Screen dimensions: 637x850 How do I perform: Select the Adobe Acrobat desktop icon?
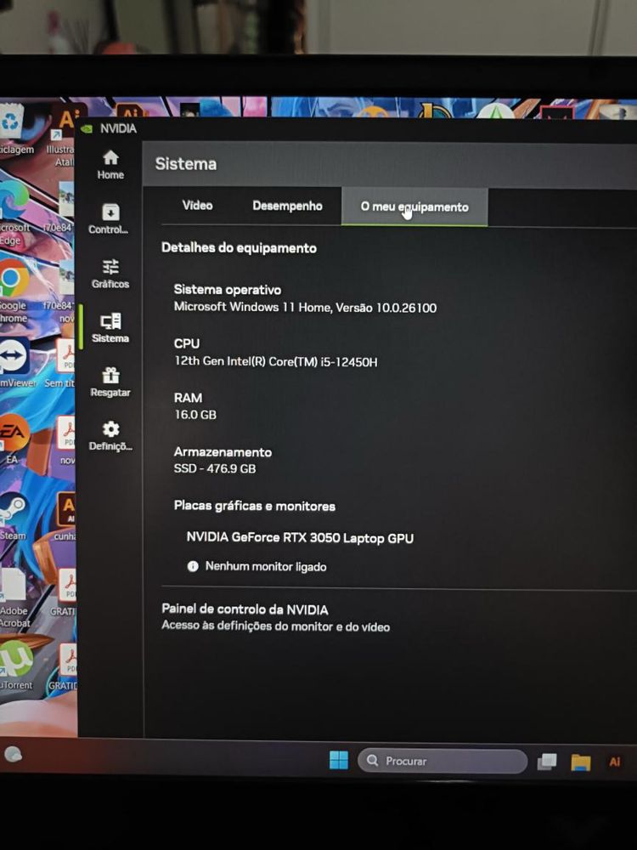tap(14, 598)
